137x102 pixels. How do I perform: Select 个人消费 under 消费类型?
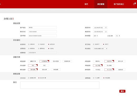click(96, 78)
